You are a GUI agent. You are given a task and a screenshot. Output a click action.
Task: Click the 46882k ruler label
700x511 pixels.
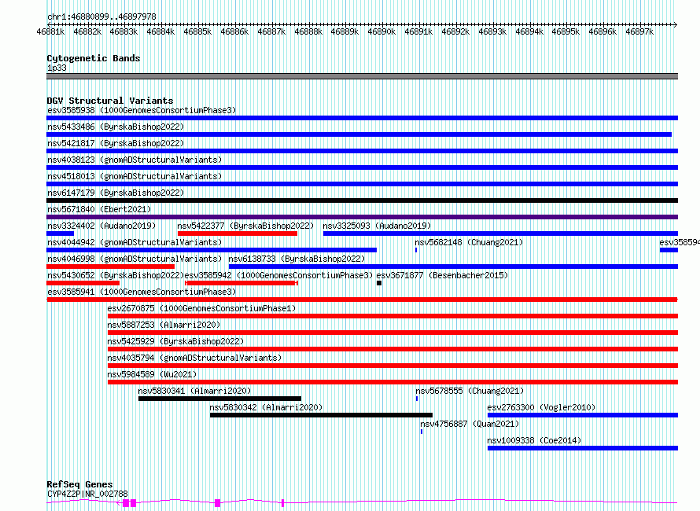(87, 31)
